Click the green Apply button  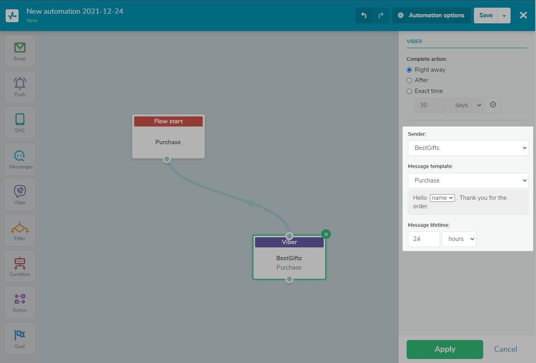pyautogui.click(x=445, y=349)
